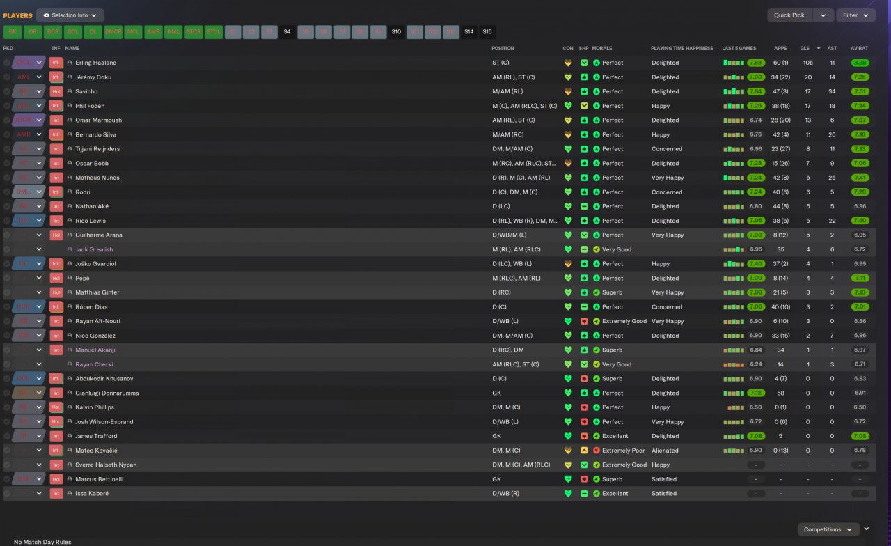Screen dimensions: 891x546
Task: Click Rayan Cherki's match sharpness icon
Action: point(584,364)
